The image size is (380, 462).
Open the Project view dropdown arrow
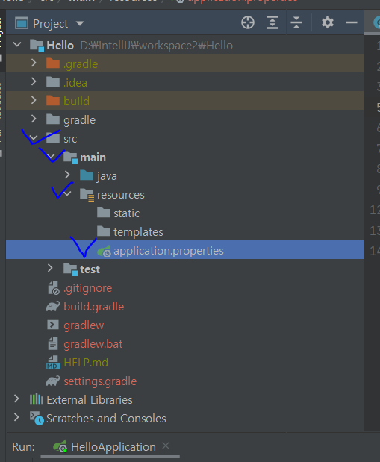tap(80, 23)
